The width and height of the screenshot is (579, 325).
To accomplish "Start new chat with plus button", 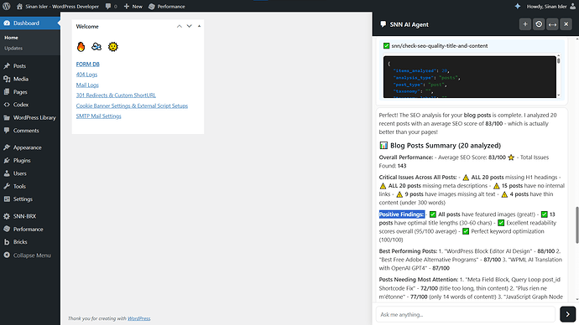I will [x=524, y=24].
